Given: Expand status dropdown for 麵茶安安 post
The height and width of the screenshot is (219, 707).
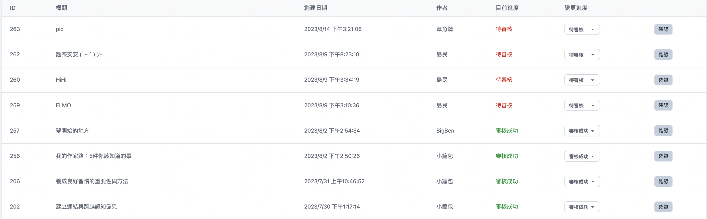Looking at the screenshot, I should pyautogui.click(x=582, y=55).
